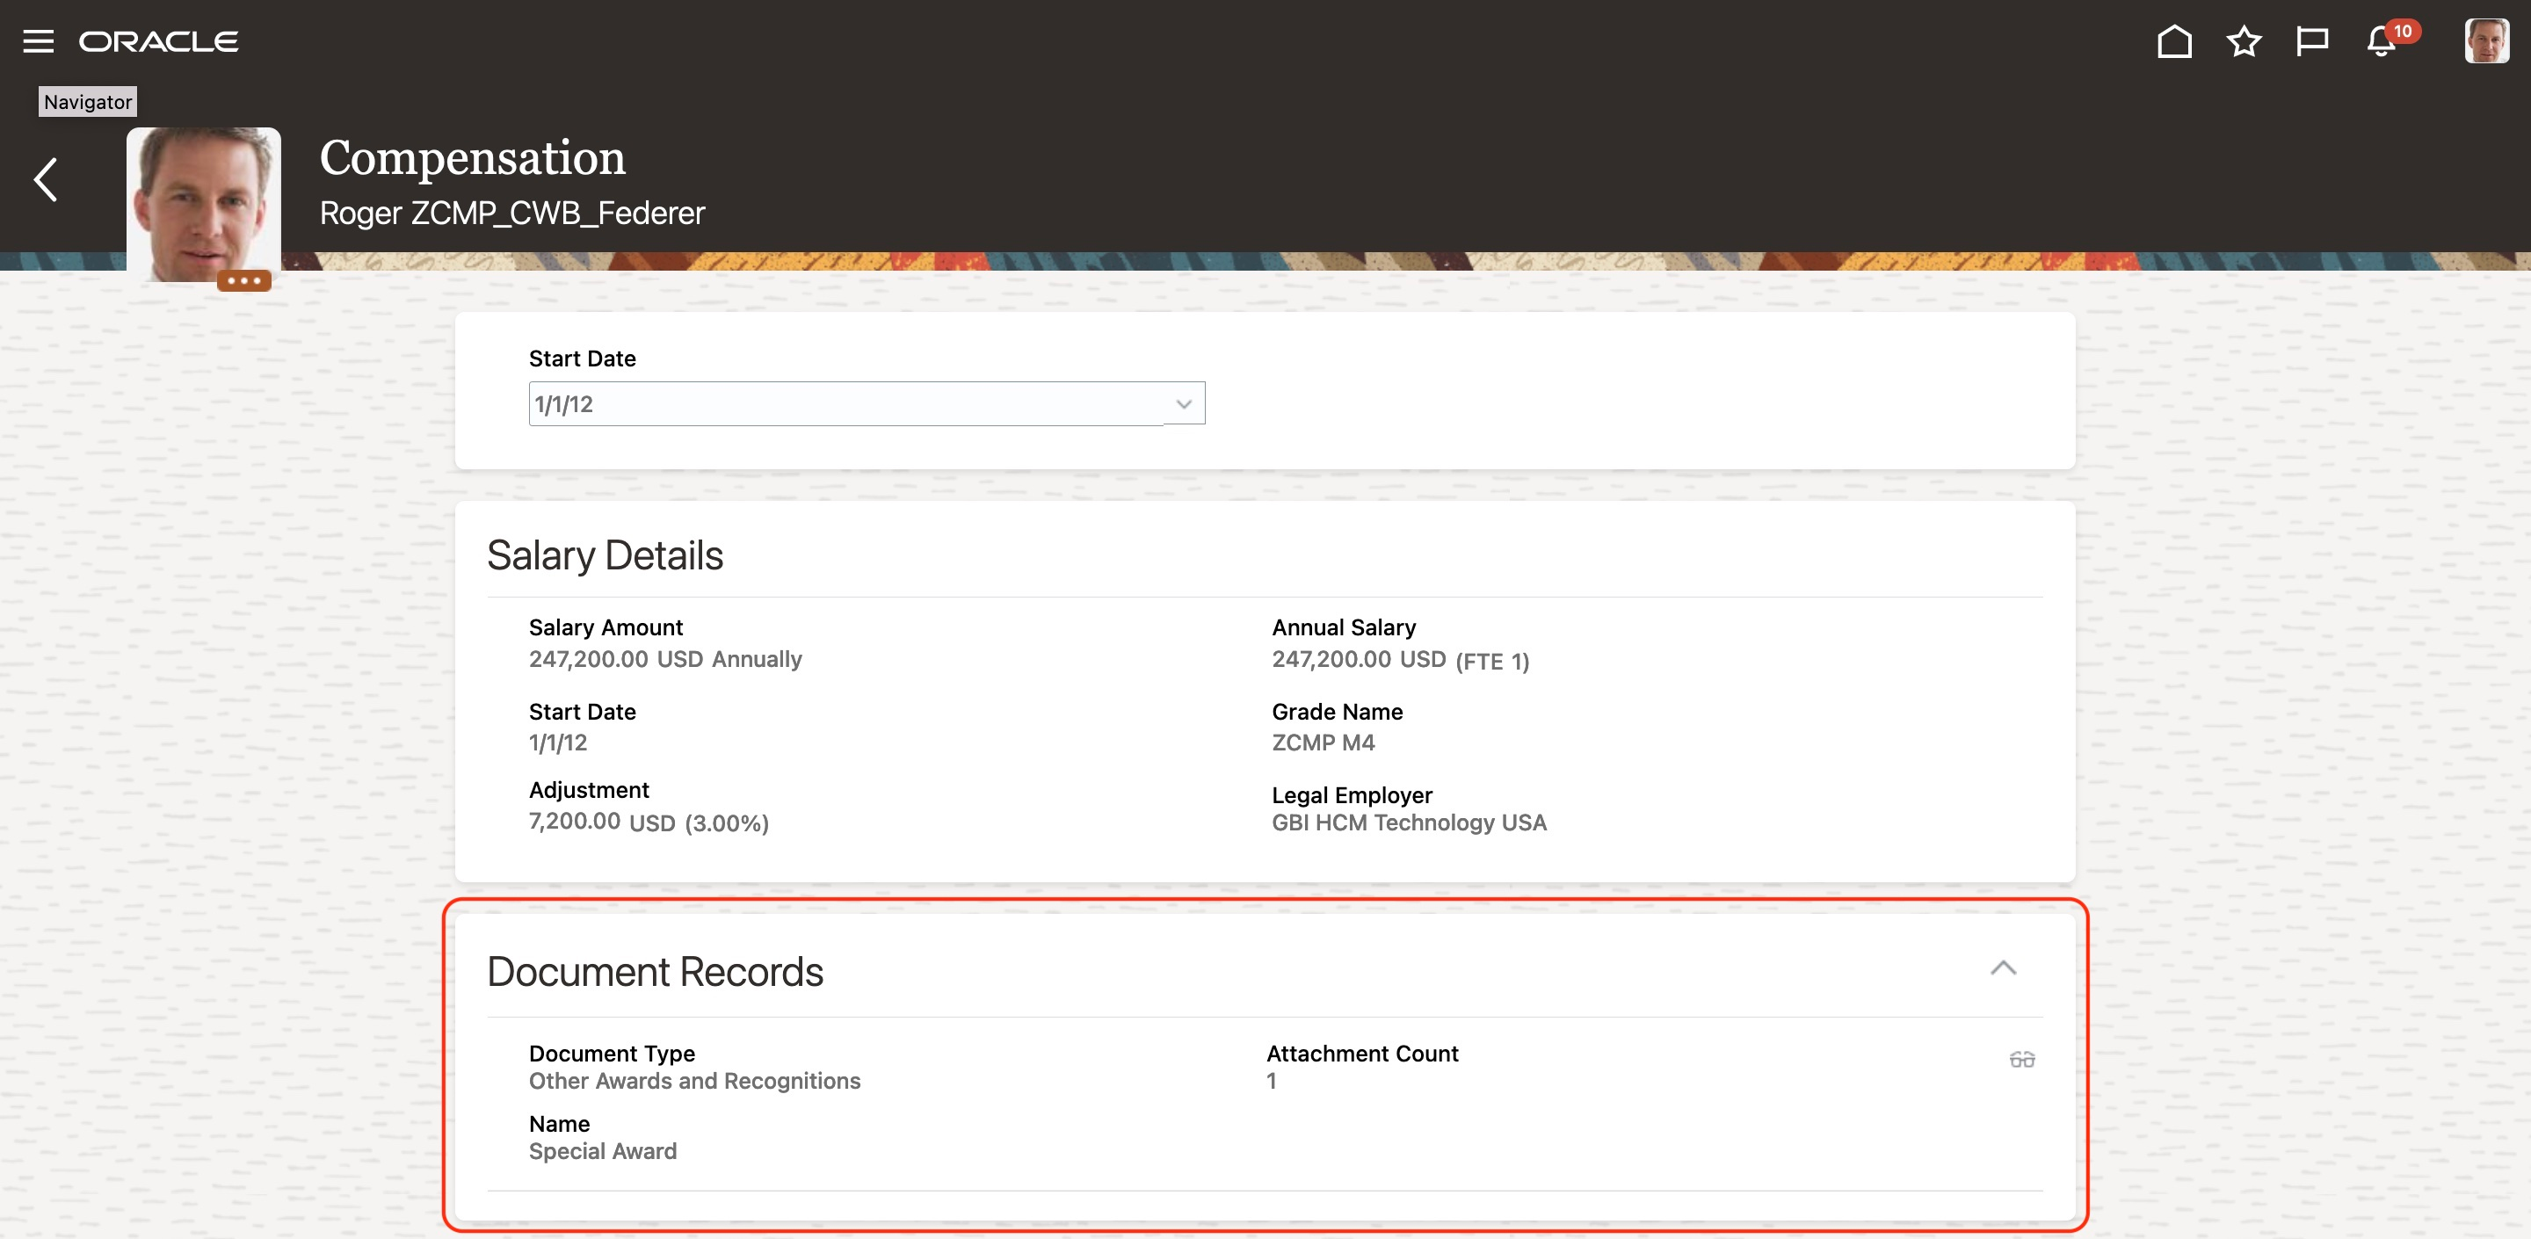
Task: Click the back arrow chevron
Action: coord(47,180)
